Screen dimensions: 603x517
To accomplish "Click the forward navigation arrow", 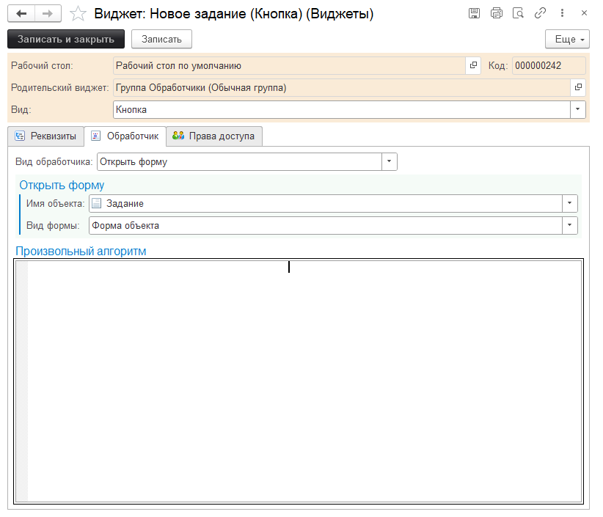I will (47, 14).
